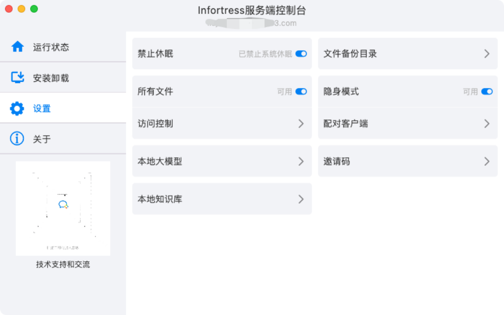Click the home icon beside 运行状态
Image resolution: width=504 pixels, height=315 pixels.
coord(17,47)
